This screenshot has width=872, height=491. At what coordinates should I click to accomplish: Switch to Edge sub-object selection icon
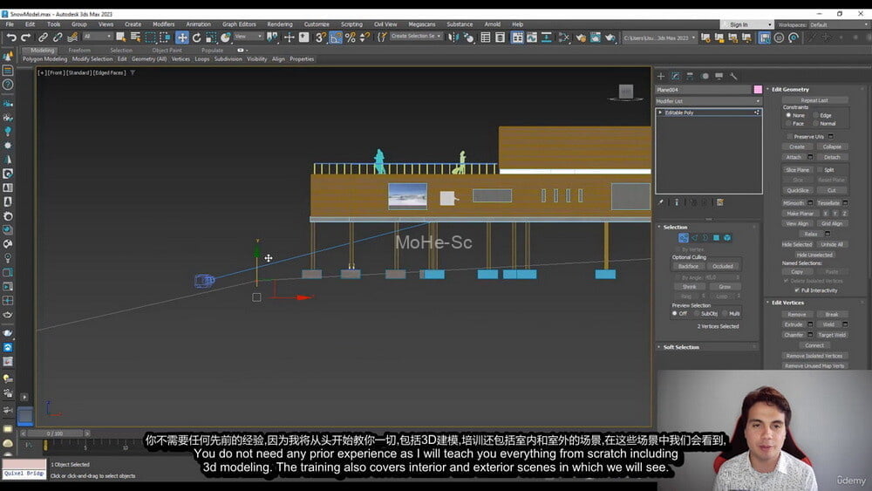click(694, 237)
